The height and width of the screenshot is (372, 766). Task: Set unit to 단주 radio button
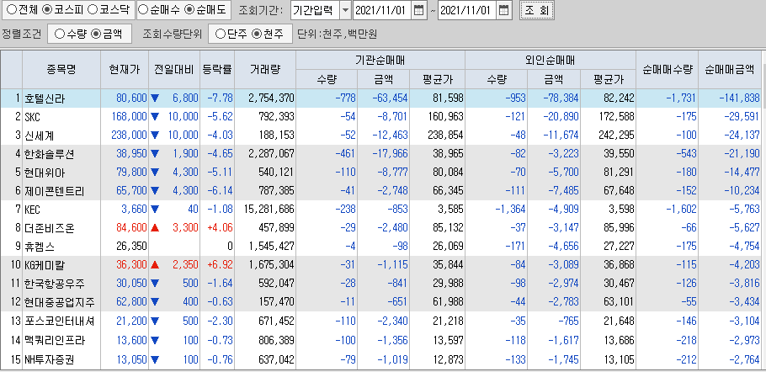click(221, 34)
